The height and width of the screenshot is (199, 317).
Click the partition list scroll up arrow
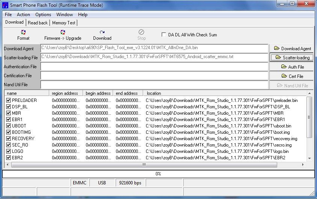[309, 93]
